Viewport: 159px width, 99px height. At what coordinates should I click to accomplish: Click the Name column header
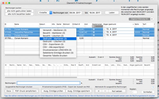[x=17, y=24]
